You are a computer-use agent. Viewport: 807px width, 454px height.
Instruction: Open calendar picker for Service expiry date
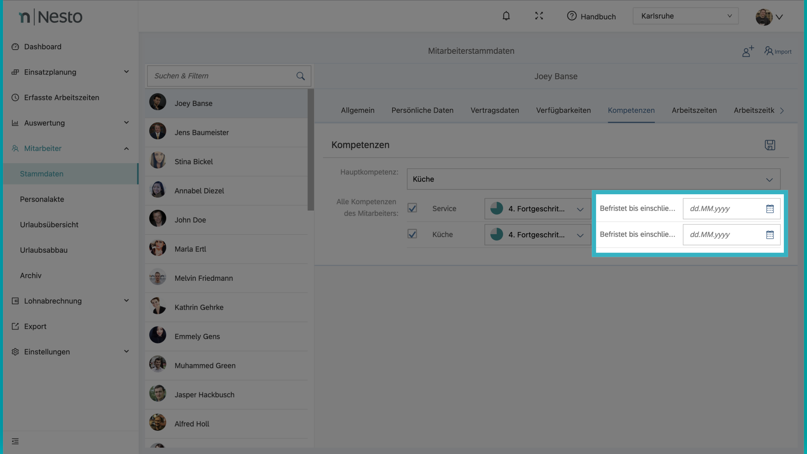point(770,209)
